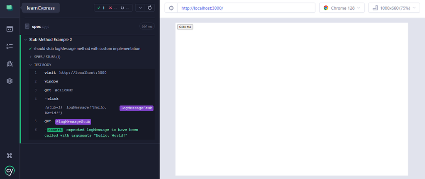Screen dimensions: 425x179
Task: Click the Click Me button in the preview
Action: click(185, 27)
